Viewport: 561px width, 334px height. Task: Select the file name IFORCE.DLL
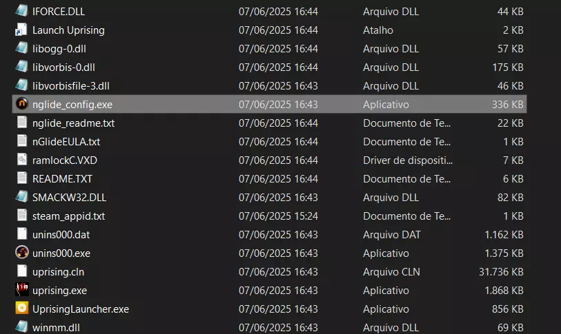coord(59,12)
